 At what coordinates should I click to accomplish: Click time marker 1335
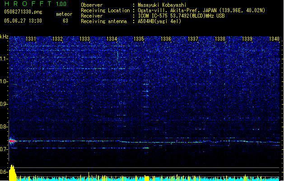[139, 39]
